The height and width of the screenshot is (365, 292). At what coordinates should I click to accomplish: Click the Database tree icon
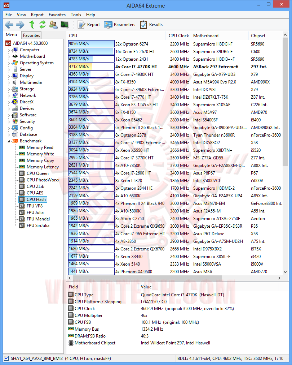point(15,134)
